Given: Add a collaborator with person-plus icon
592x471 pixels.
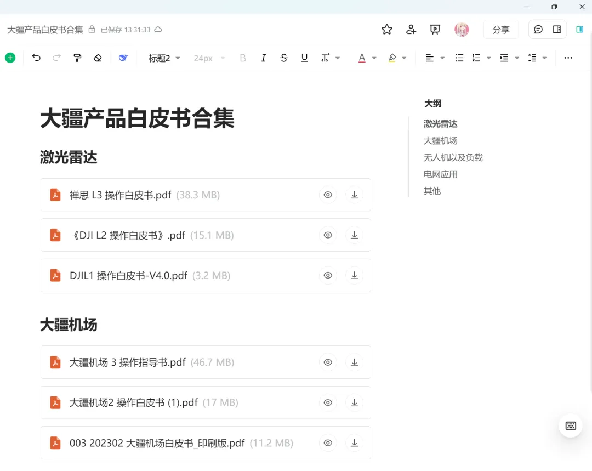Looking at the screenshot, I should 411,30.
